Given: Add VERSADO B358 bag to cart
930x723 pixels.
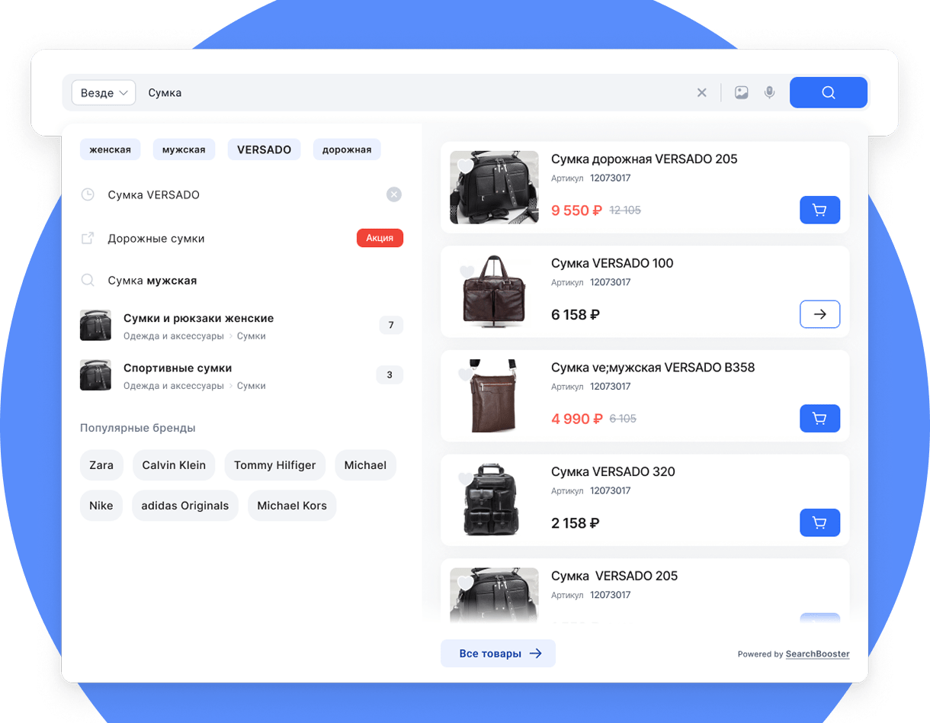Looking at the screenshot, I should pos(819,419).
